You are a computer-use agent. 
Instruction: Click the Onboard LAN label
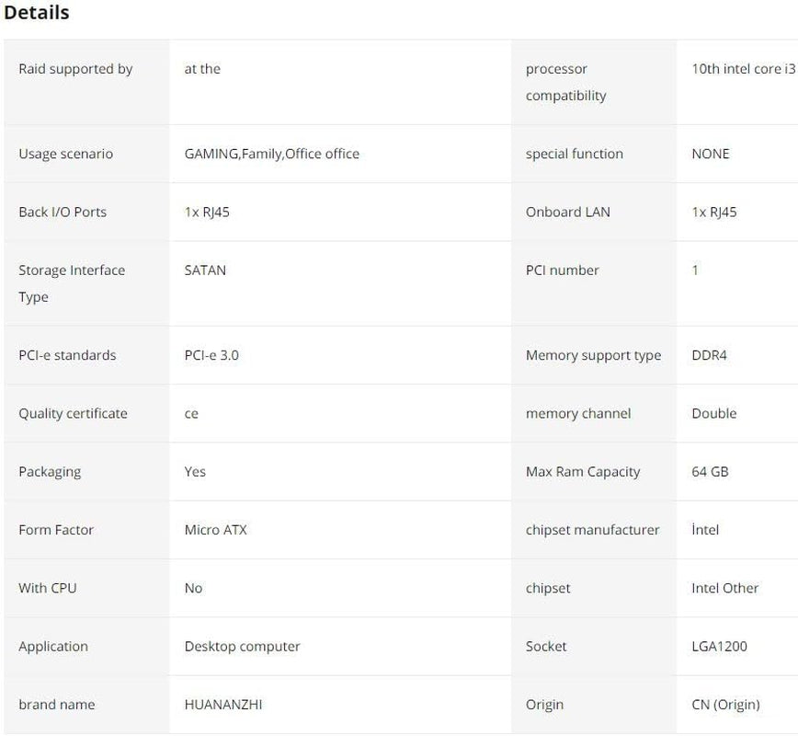tap(567, 212)
